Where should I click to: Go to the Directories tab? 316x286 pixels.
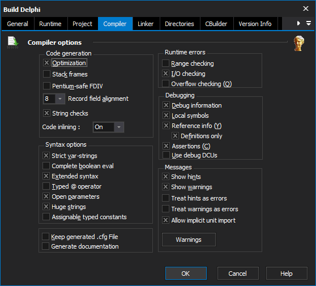click(x=180, y=24)
